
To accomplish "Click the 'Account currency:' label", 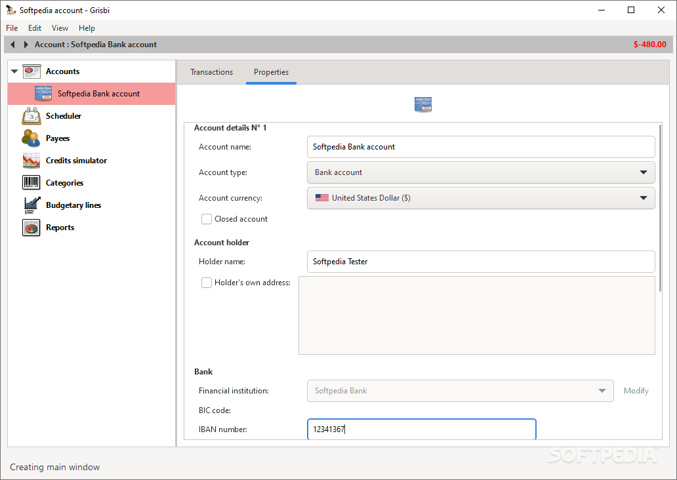I will [x=230, y=198].
